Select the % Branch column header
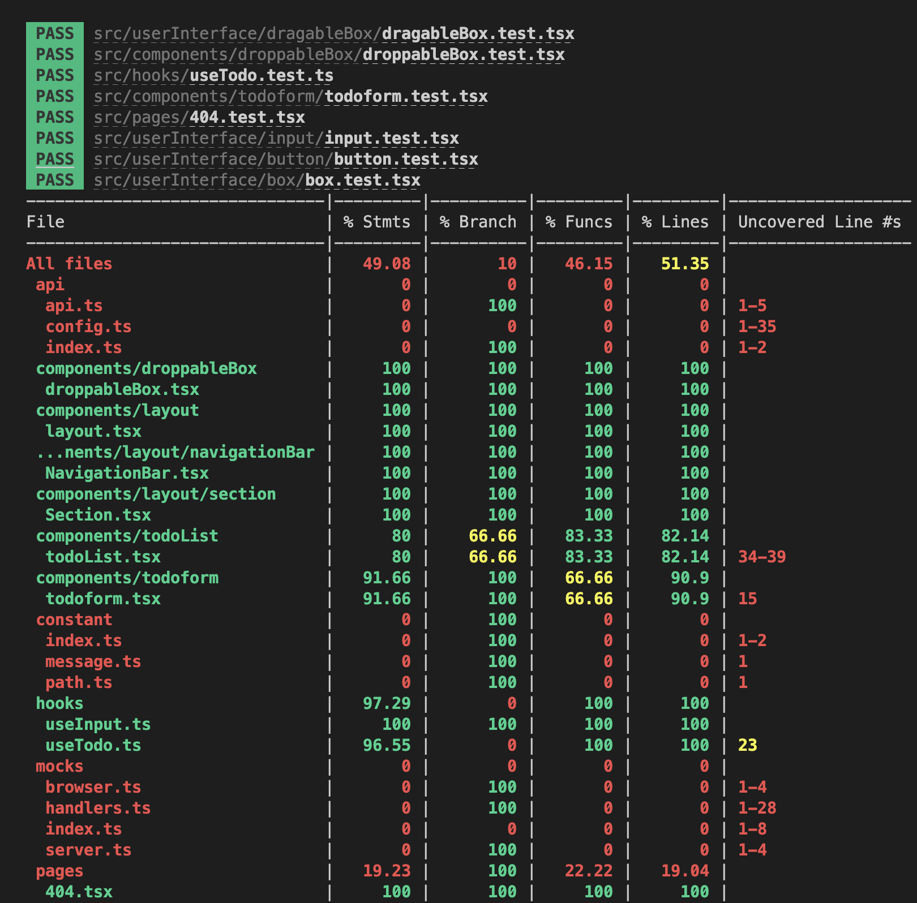 [x=479, y=222]
